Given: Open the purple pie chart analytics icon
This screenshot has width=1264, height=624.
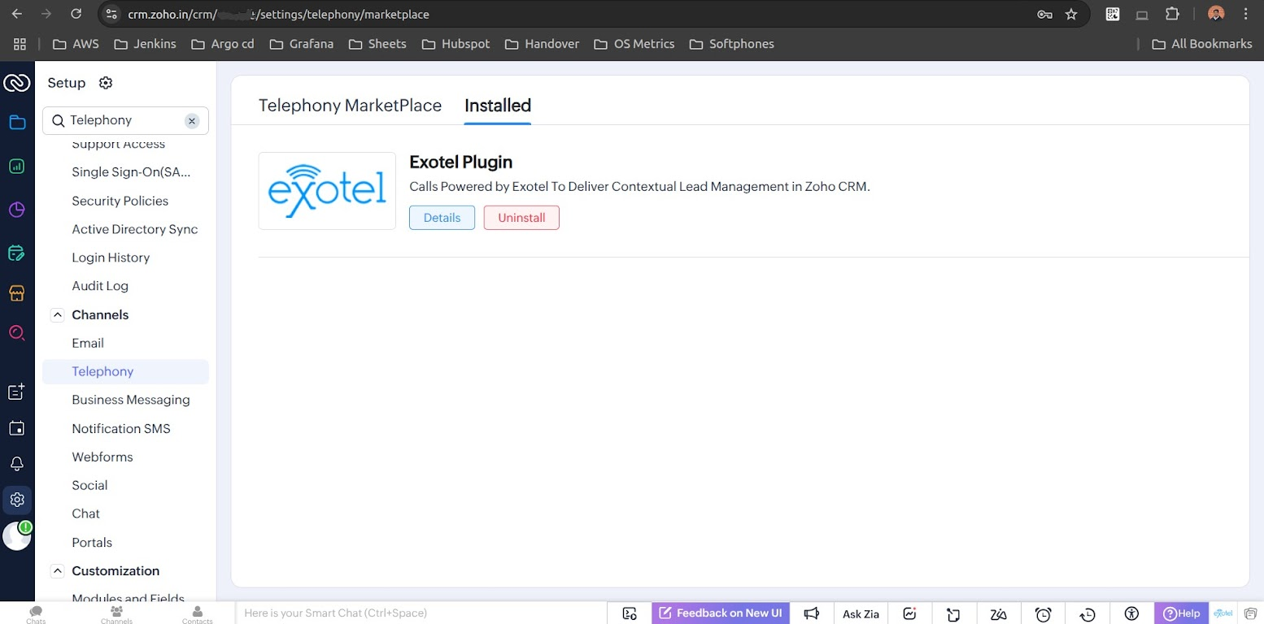Looking at the screenshot, I should click(17, 210).
